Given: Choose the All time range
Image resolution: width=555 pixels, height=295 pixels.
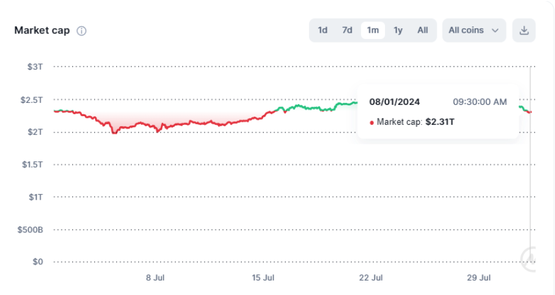Looking at the screenshot, I should pyautogui.click(x=422, y=30).
